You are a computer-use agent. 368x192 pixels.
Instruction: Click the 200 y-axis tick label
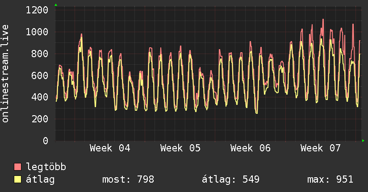coord(40,119)
